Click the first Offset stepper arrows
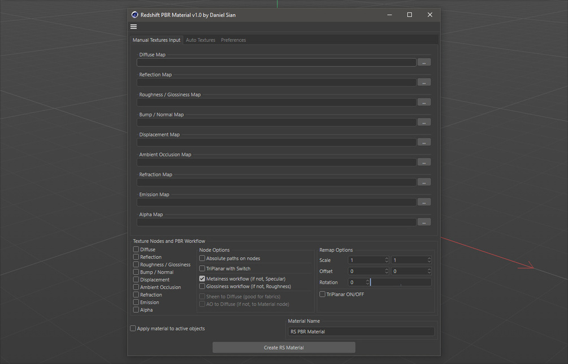 coord(387,271)
